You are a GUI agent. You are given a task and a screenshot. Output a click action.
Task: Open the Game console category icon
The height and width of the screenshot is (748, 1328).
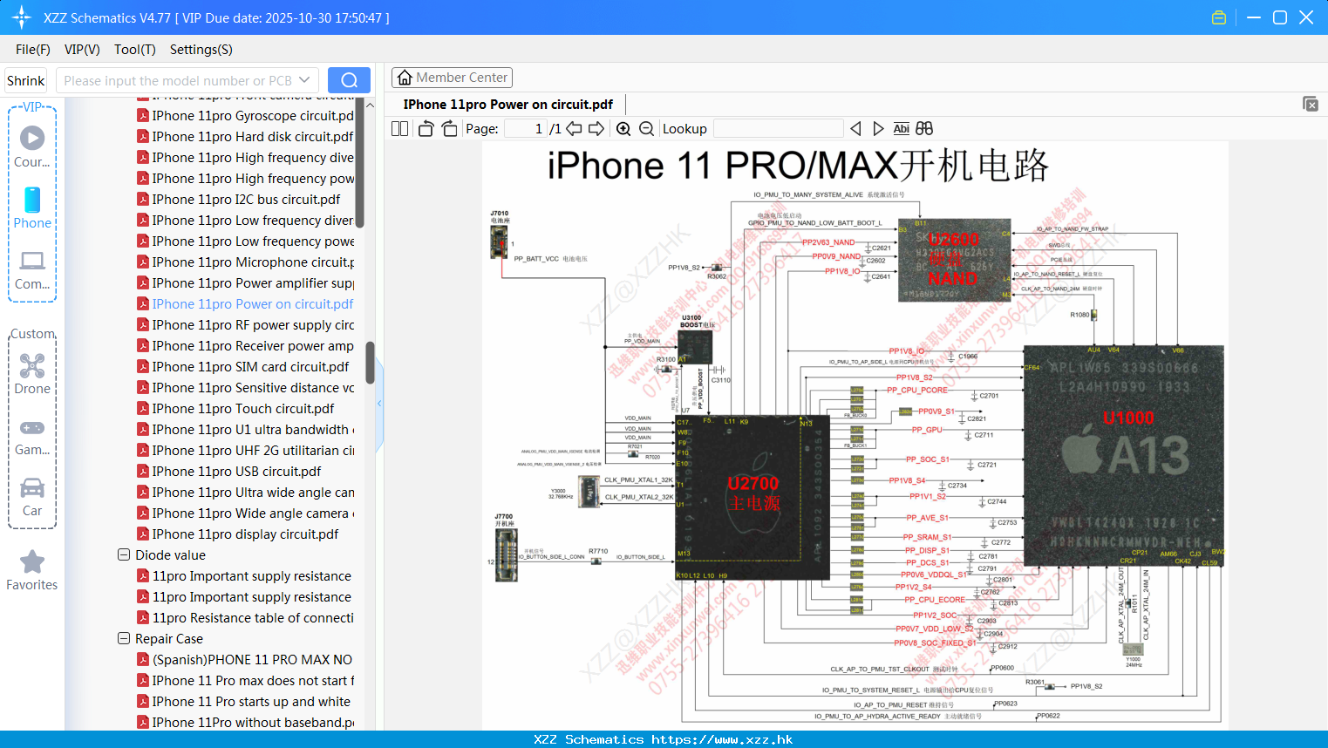(32, 436)
